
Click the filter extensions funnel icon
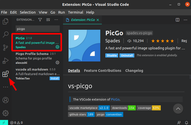point(40,20)
